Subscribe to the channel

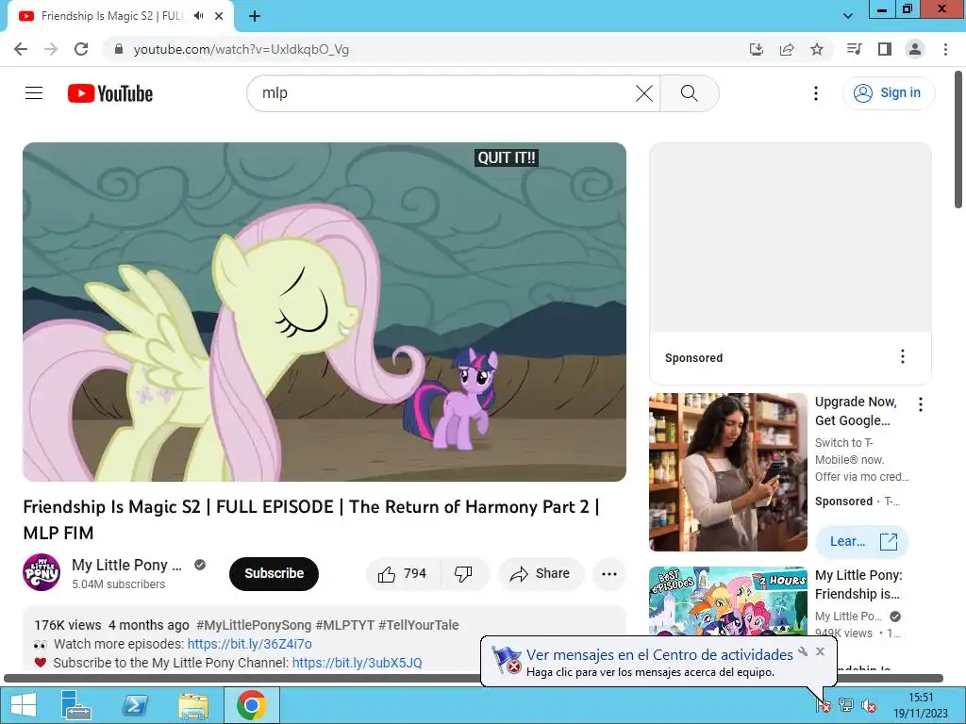click(x=275, y=573)
